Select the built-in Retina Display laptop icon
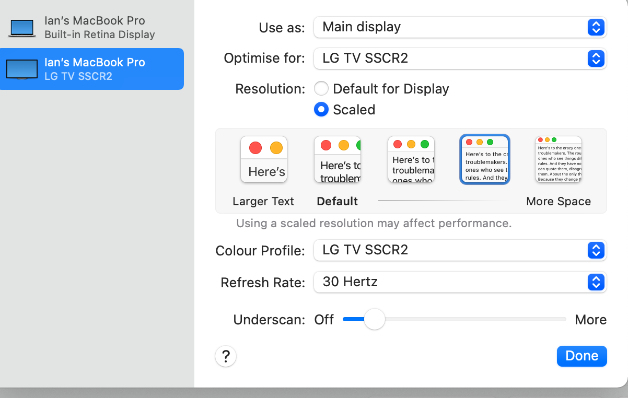 point(22,28)
